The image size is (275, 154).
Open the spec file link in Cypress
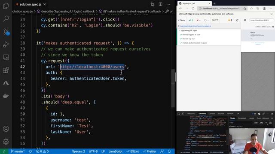point(196,26)
